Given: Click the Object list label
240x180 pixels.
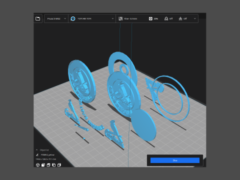Looking at the screenshot, I should point(44,150).
